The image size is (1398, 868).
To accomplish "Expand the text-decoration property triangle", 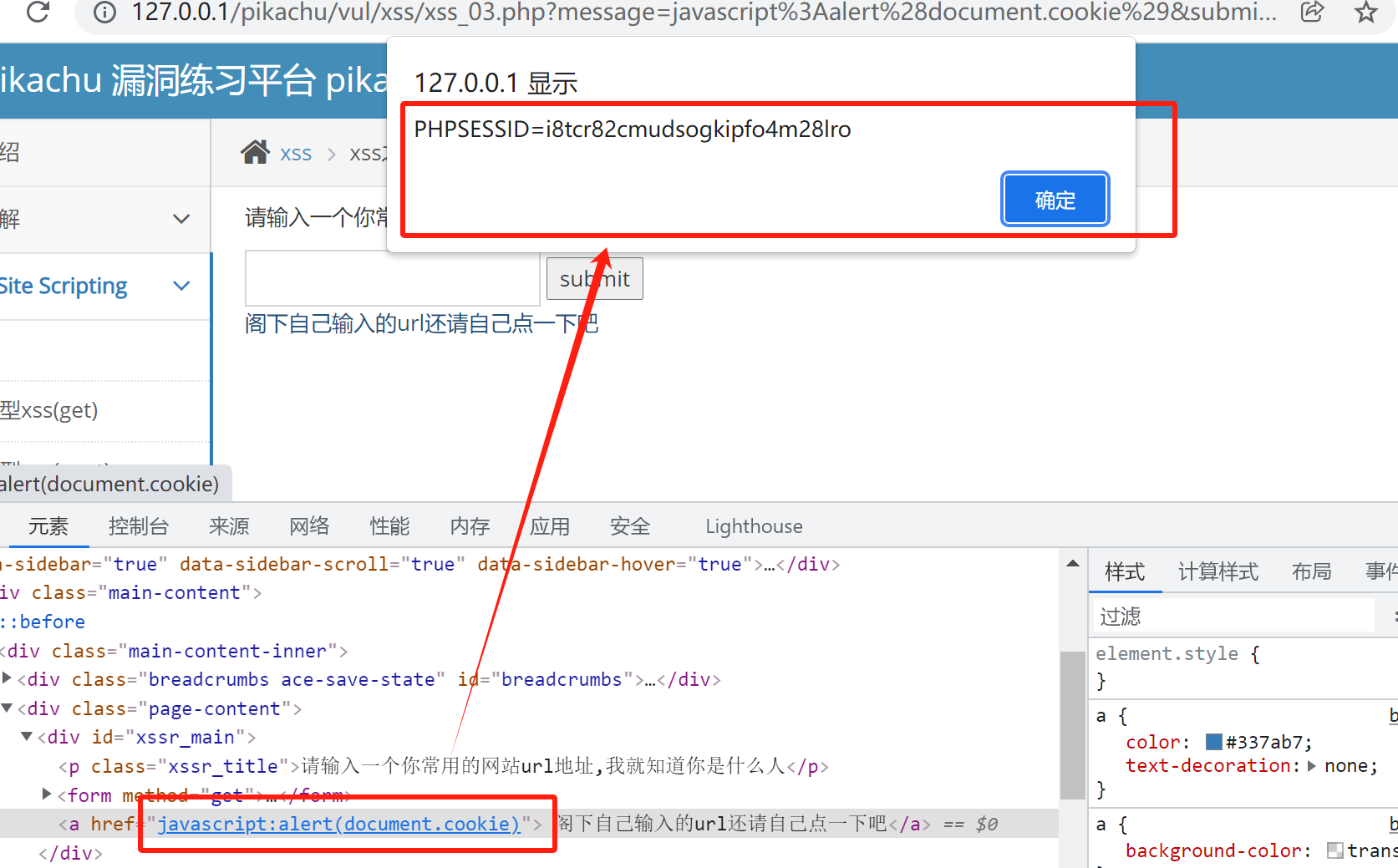I will click(1311, 765).
